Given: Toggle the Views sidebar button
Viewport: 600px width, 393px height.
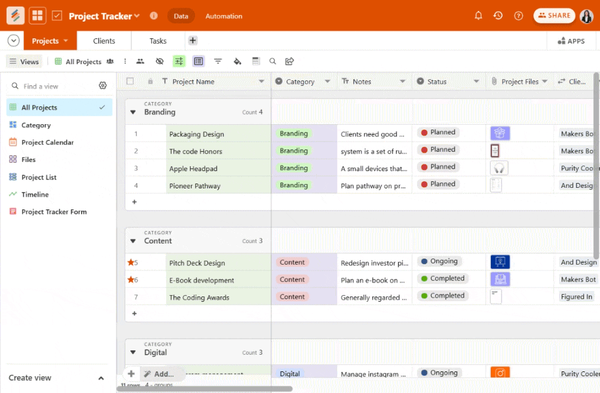Looking at the screenshot, I should [x=24, y=61].
